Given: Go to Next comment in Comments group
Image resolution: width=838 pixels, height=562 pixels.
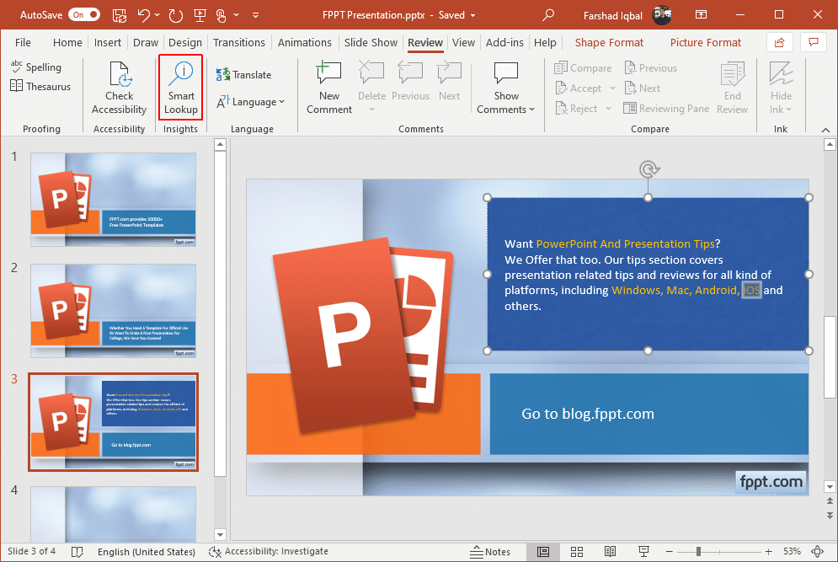Looking at the screenshot, I should 449,81.
